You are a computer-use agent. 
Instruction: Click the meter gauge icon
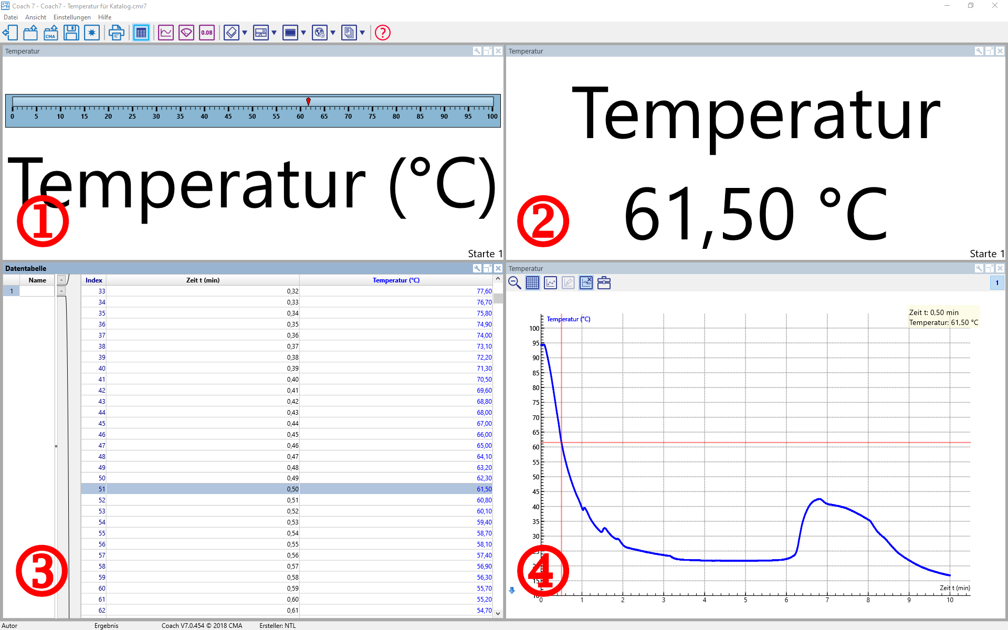(186, 33)
